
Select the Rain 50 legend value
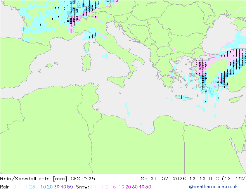point(70,187)
